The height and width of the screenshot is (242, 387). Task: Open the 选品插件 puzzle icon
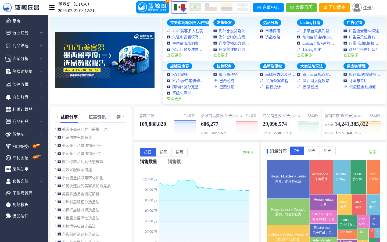click(8, 216)
